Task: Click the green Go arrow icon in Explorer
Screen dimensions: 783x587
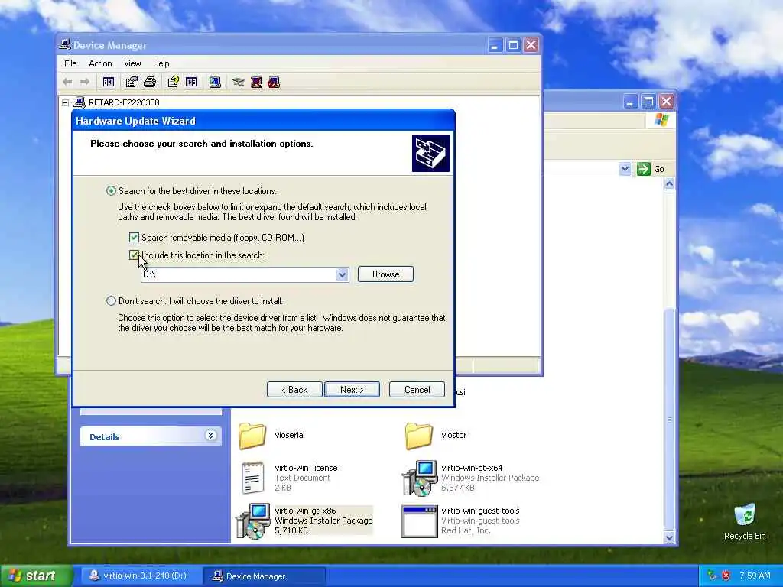Action: [x=644, y=169]
